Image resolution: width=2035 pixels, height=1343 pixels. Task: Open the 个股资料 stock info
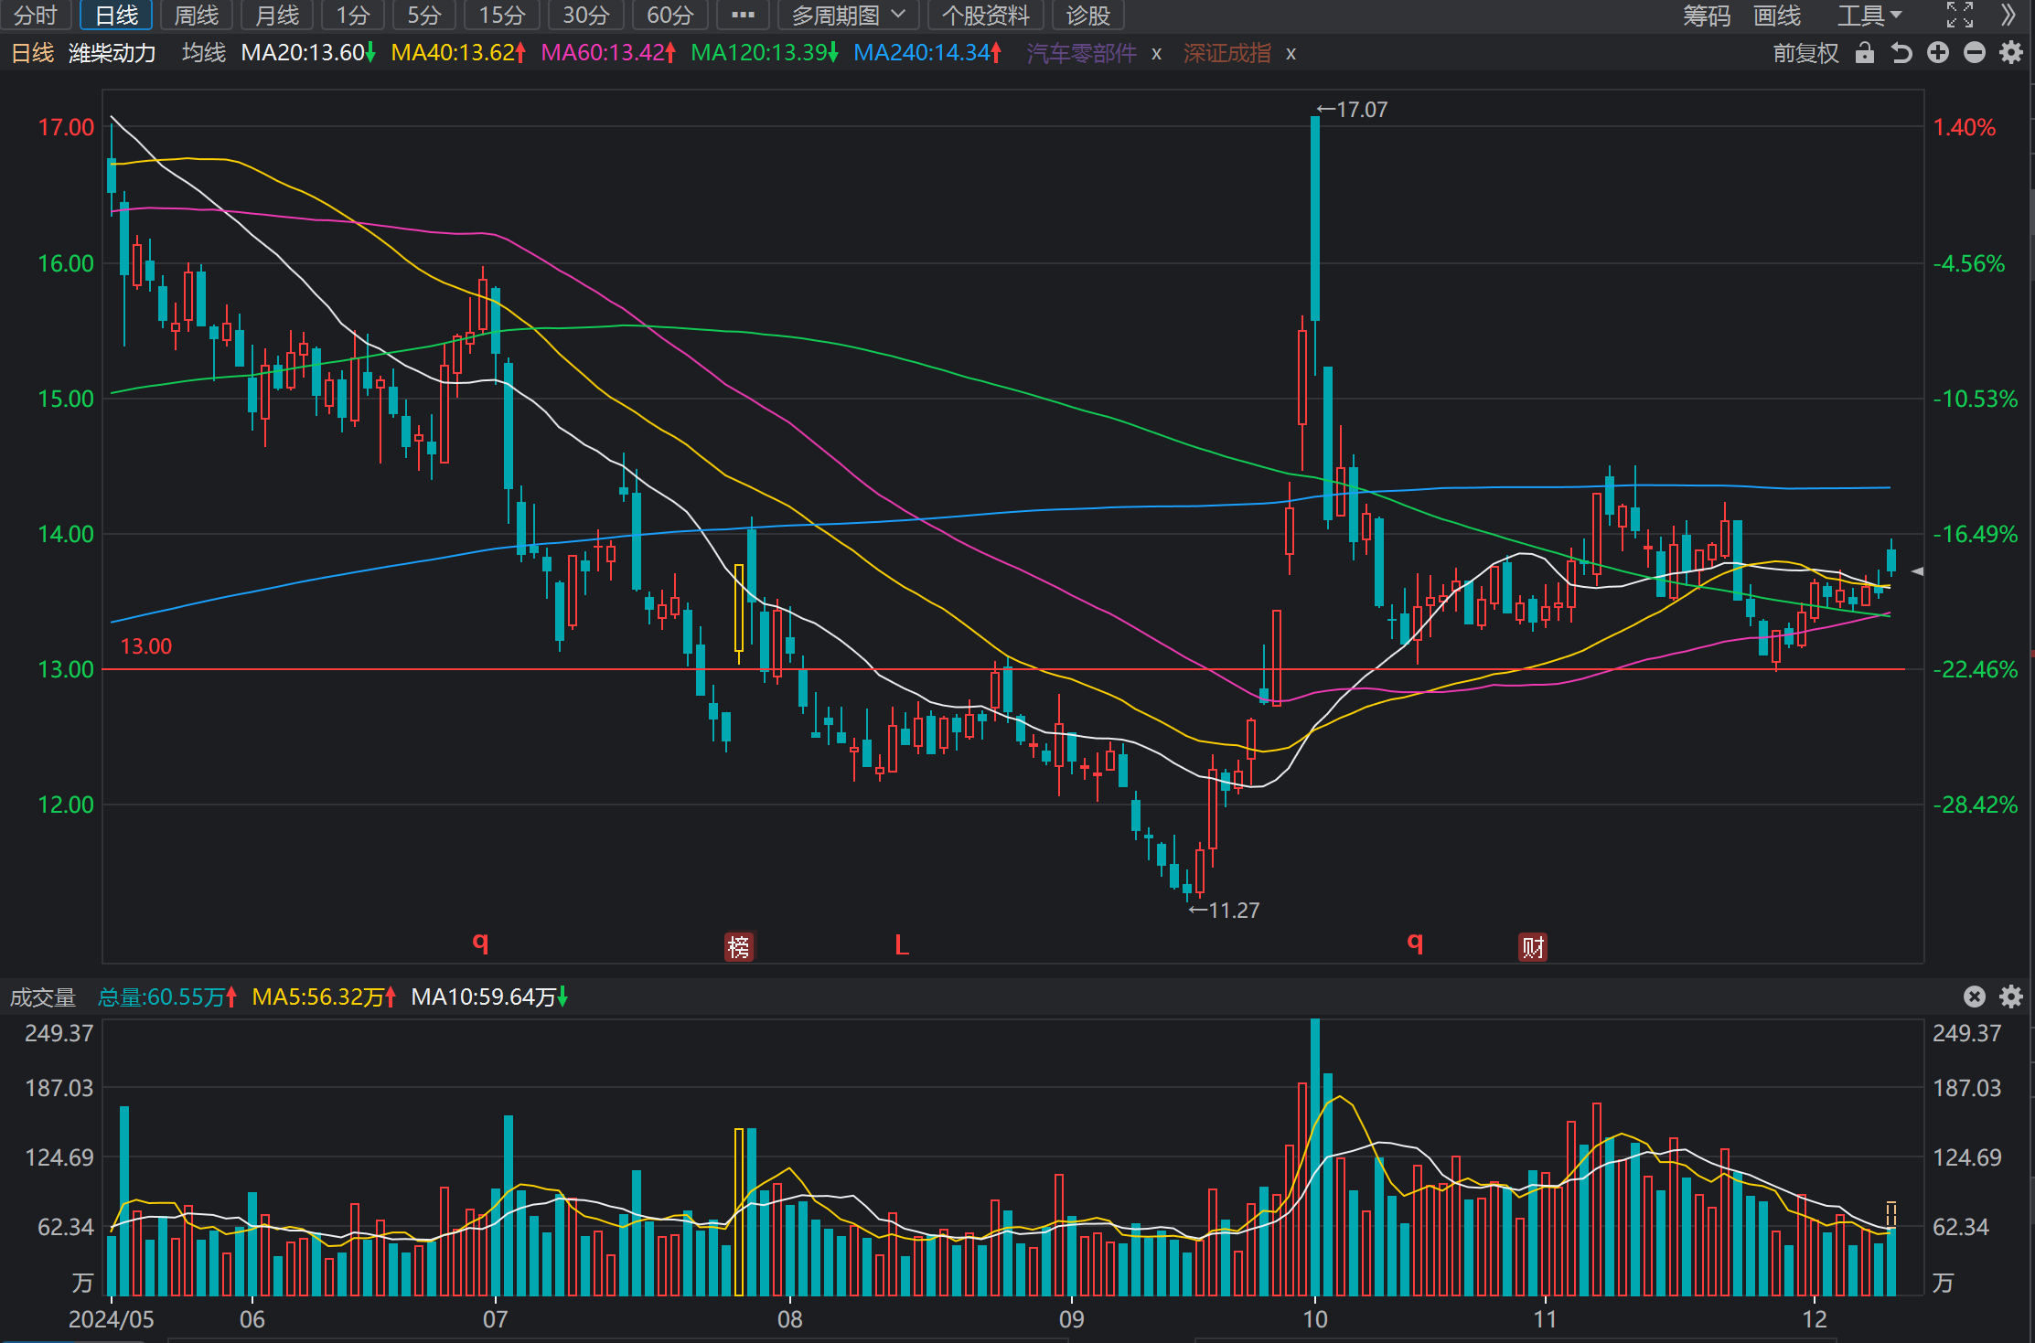[985, 16]
